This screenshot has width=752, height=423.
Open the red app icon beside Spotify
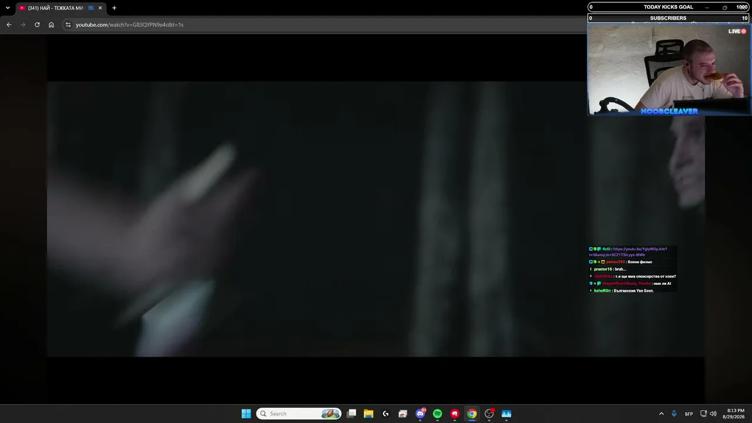(x=454, y=414)
